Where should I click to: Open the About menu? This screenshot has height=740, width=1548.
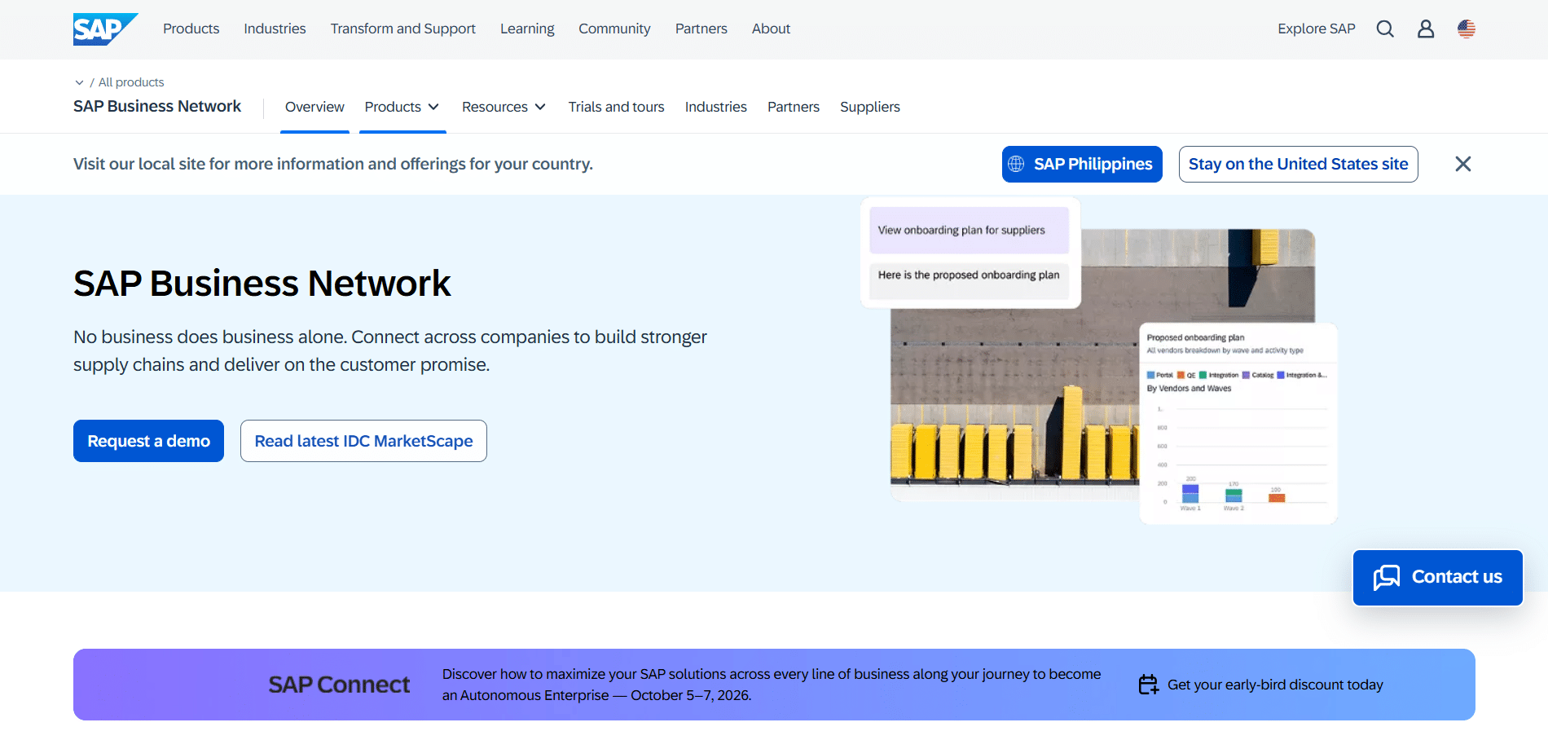click(x=771, y=29)
